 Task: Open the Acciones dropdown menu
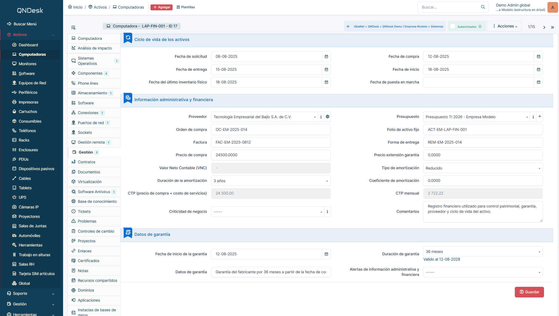point(505,26)
